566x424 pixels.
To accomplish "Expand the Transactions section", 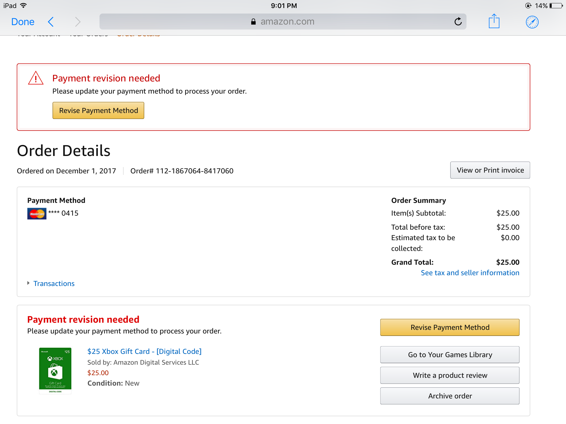I will coord(54,283).
